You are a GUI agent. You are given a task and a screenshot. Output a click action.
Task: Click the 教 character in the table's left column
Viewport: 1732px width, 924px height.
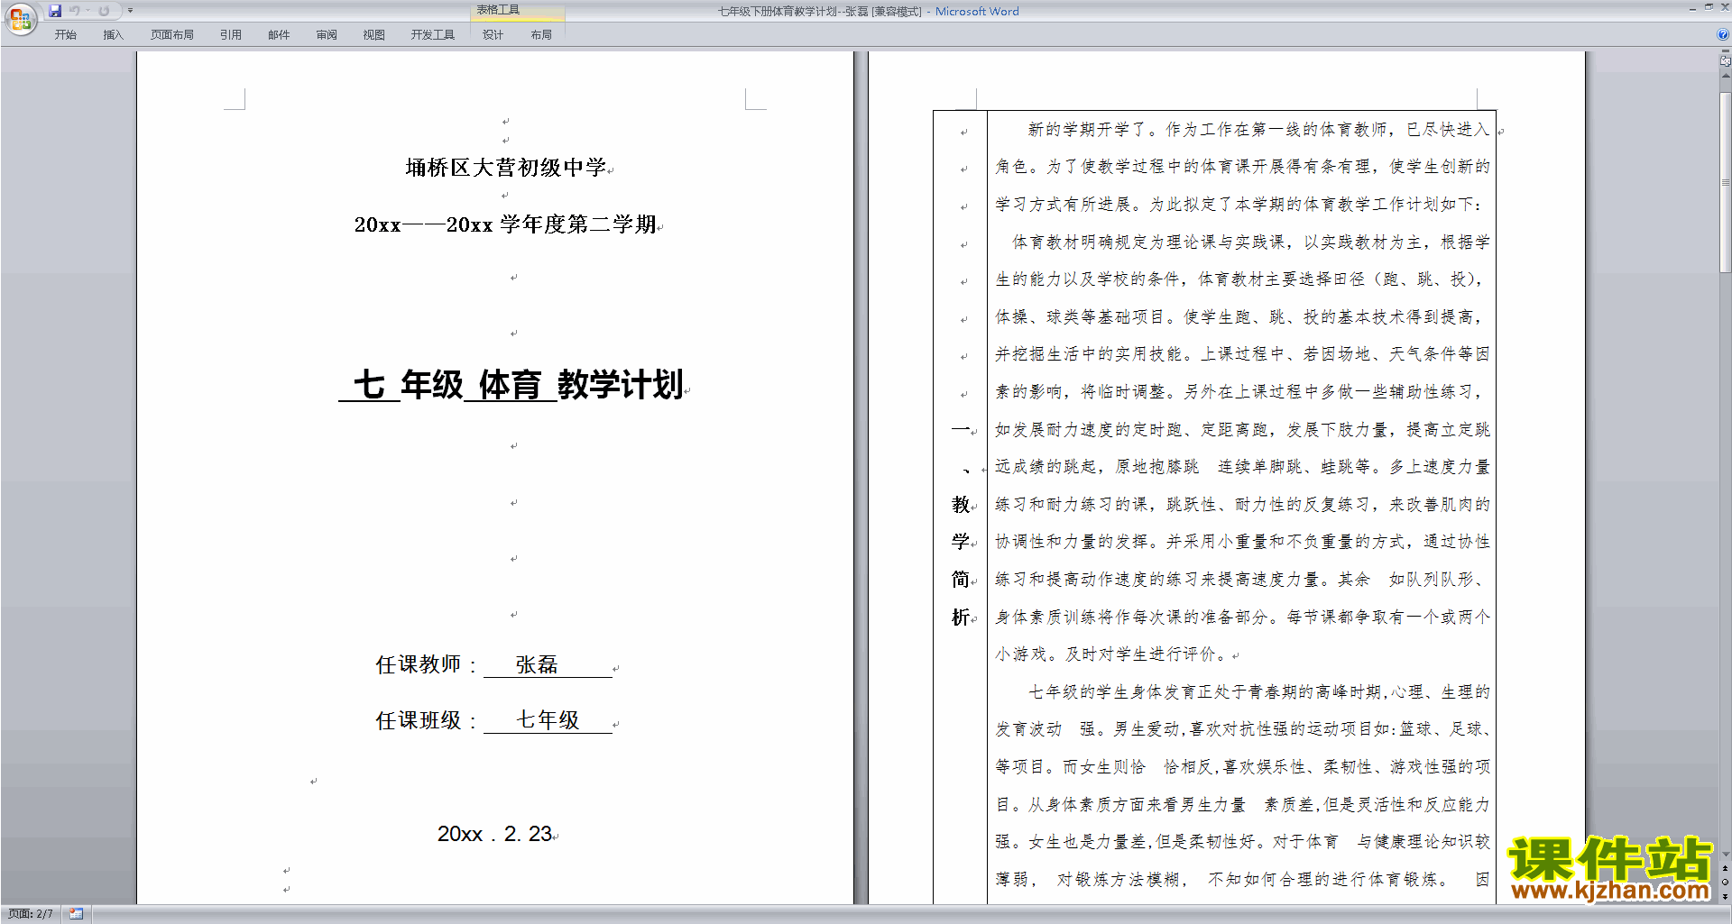pyautogui.click(x=961, y=505)
